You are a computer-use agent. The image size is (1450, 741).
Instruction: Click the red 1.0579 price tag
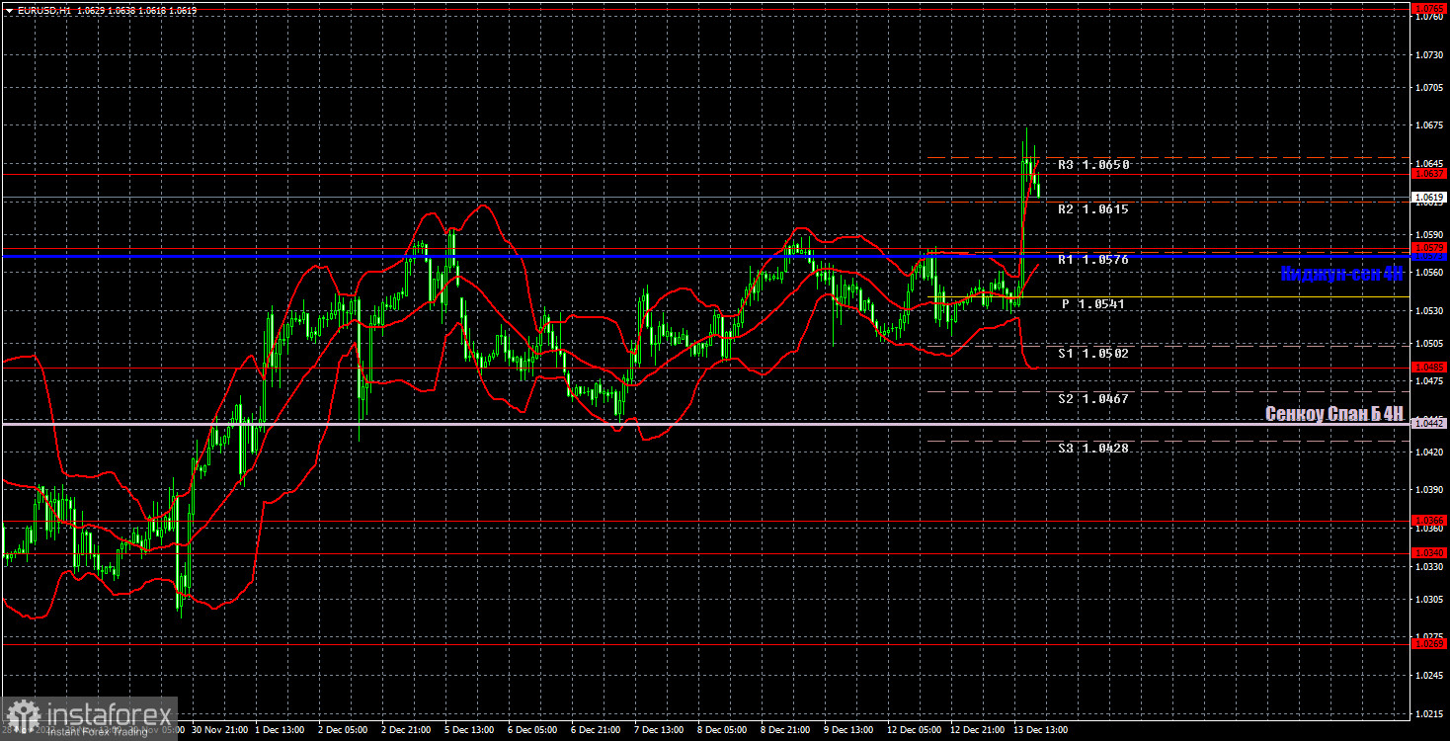[1429, 247]
